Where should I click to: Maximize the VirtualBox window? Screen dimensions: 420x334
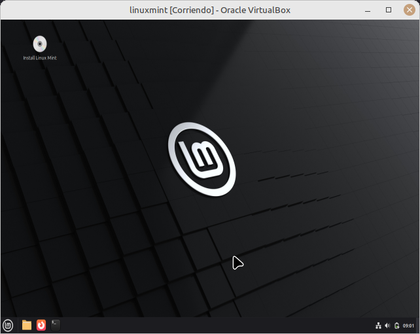coord(389,10)
